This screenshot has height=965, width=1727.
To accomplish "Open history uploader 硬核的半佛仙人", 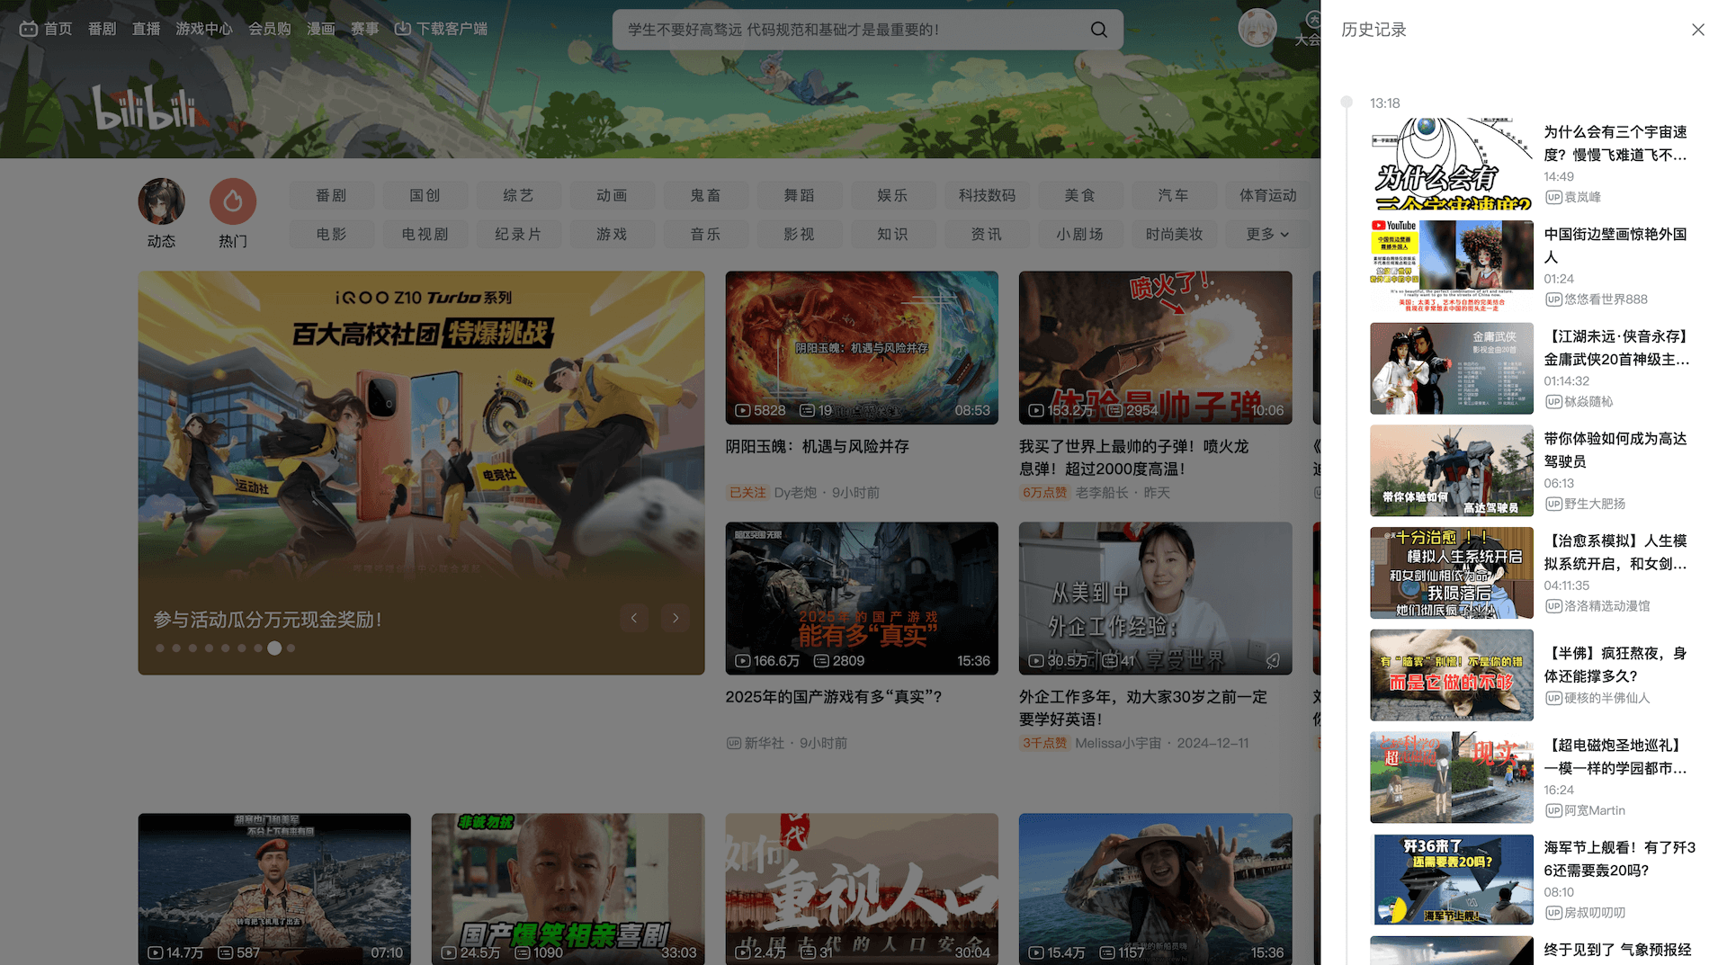I will [x=1606, y=698].
